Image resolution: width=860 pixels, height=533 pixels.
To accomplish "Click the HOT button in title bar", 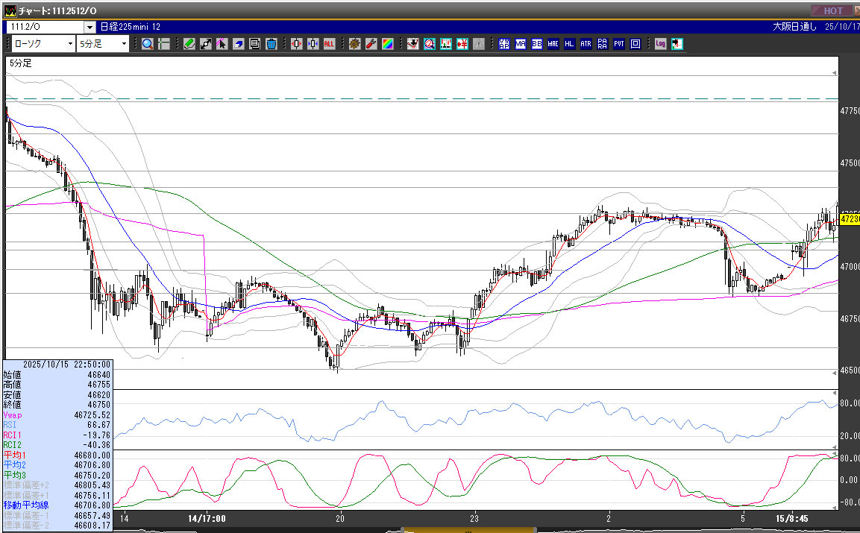I will [832, 10].
